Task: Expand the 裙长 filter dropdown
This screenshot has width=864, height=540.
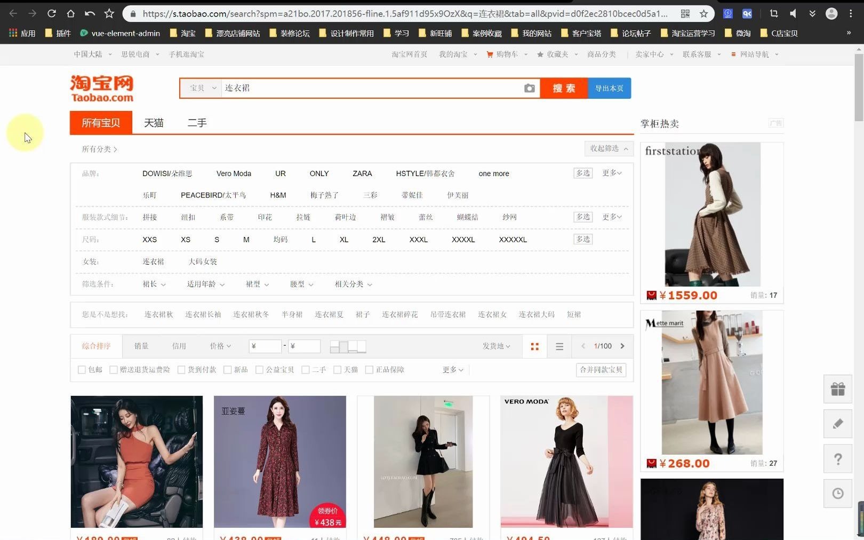Action: [154, 284]
